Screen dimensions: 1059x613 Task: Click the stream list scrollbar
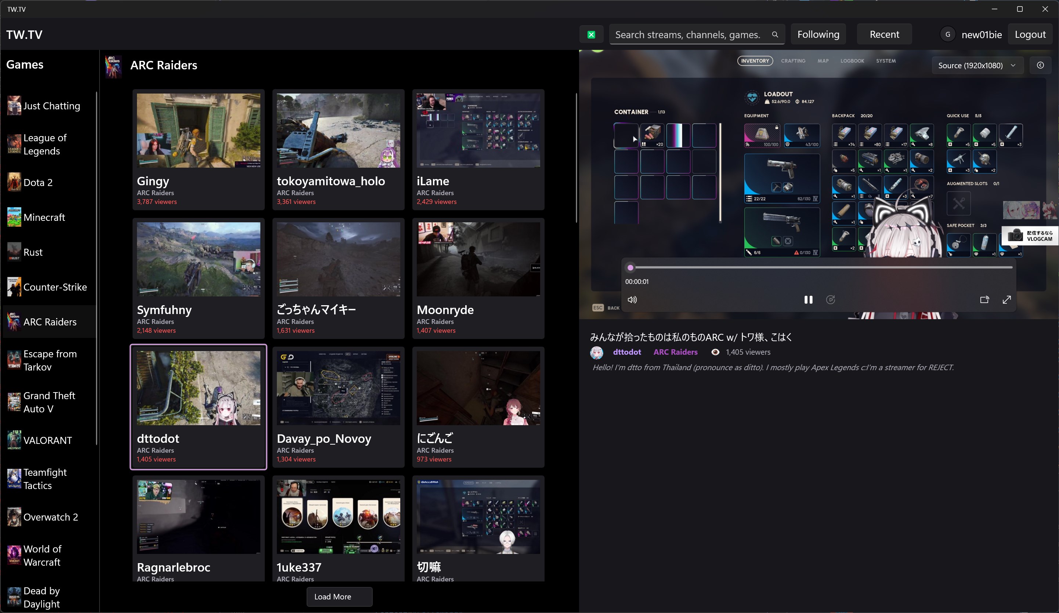[576, 158]
